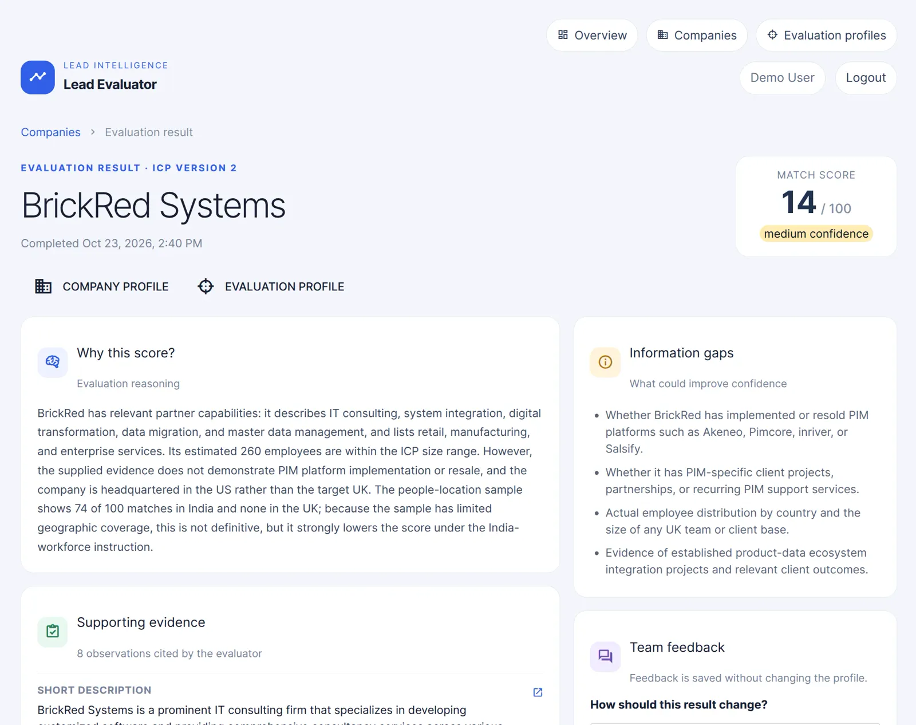Image resolution: width=916 pixels, height=725 pixels.
Task: Click the gap about employee distribution by country
Action: pyautogui.click(x=733, y=521)
